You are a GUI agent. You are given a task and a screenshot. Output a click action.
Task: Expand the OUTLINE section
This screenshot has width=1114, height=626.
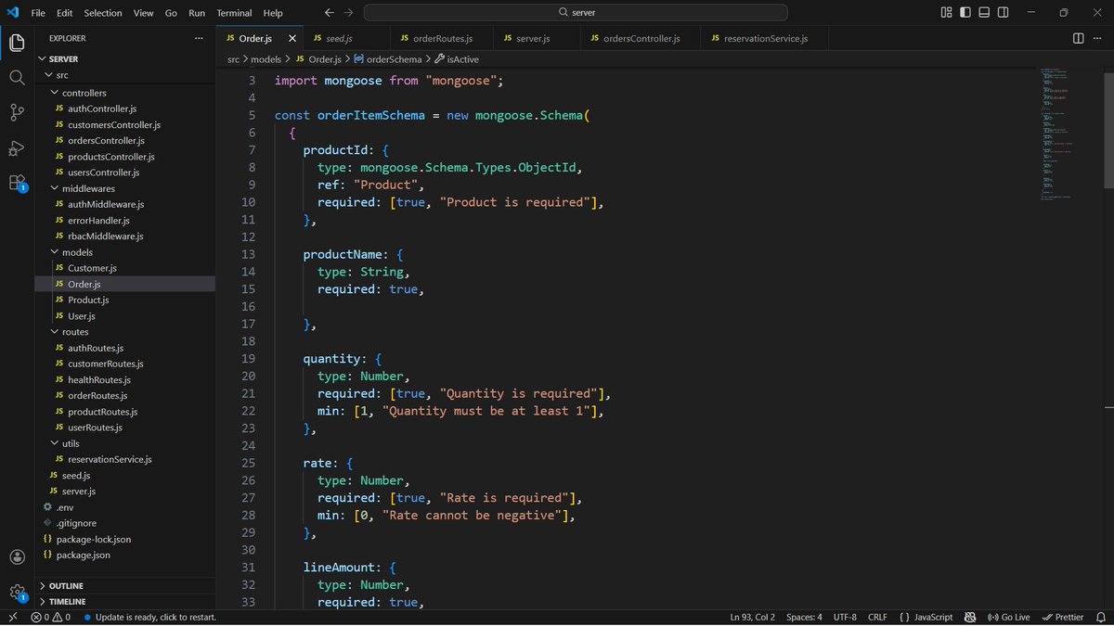124,586
